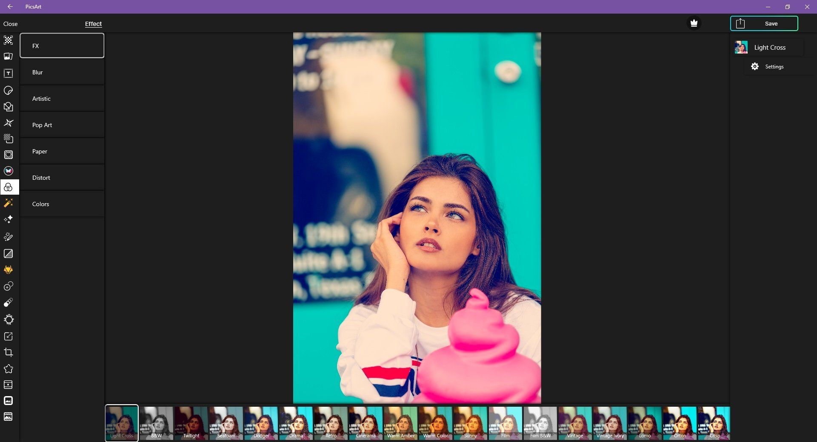This screenshot has width=817, height=442.
Task: Click the crown premium icon
Action: pos(694,23)
